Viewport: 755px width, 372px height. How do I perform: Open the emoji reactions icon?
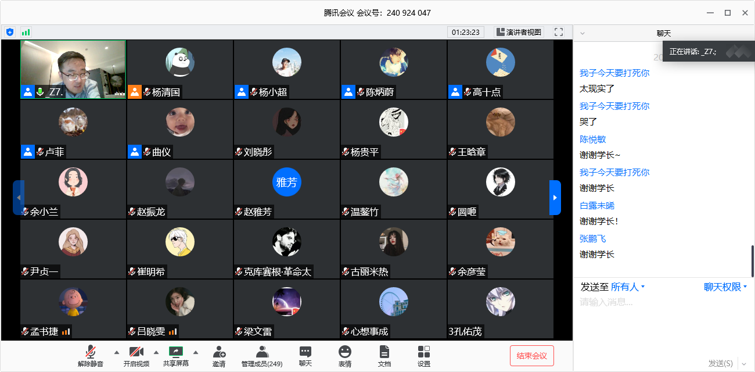(x=345, y=352)
